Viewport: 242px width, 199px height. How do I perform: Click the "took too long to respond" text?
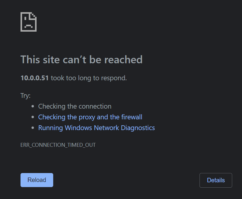(x=89, y=78)
